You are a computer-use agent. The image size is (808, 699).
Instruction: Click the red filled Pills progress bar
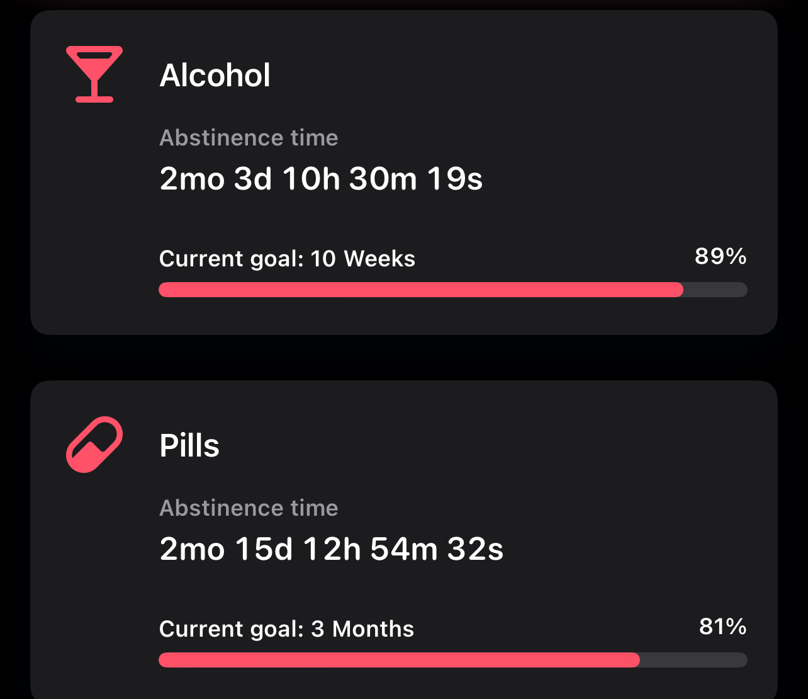pos(399,660)
